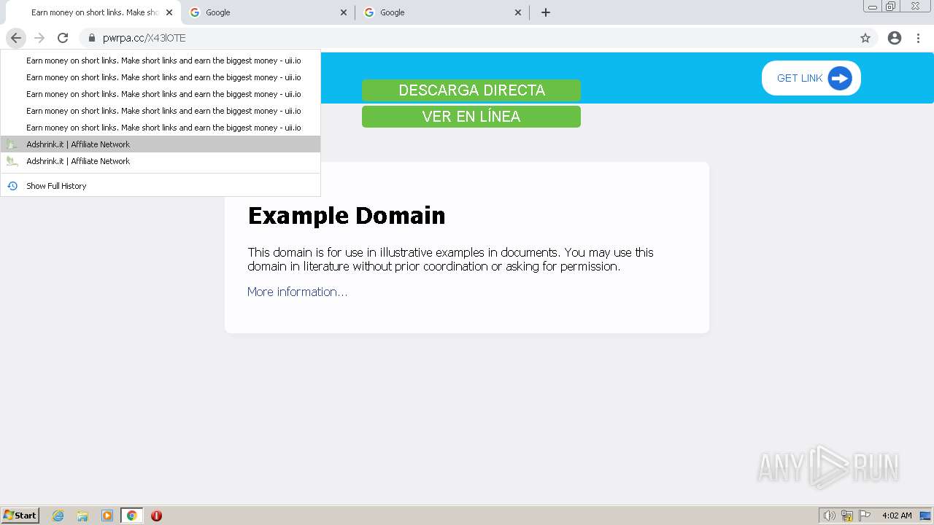Open Windows Explorer folder icon in taskbar
934x525 pixels.
(x=82, y=516)
